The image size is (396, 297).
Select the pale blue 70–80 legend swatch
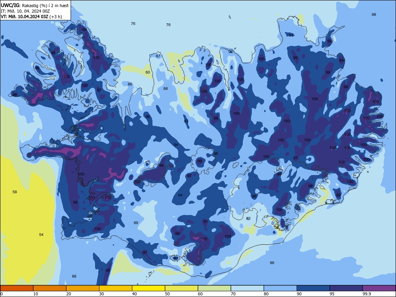click(247, 288)
